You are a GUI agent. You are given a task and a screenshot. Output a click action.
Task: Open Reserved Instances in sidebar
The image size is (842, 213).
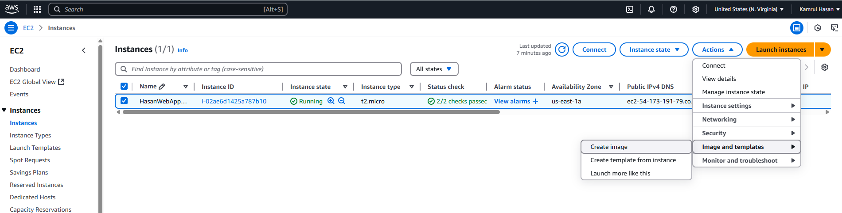tap(36, 185)
